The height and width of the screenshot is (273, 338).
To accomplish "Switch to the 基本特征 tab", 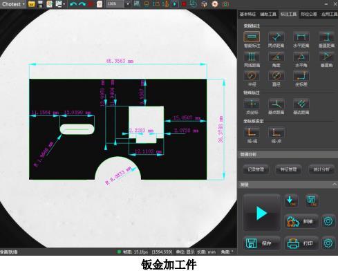I will click(247, 15).
